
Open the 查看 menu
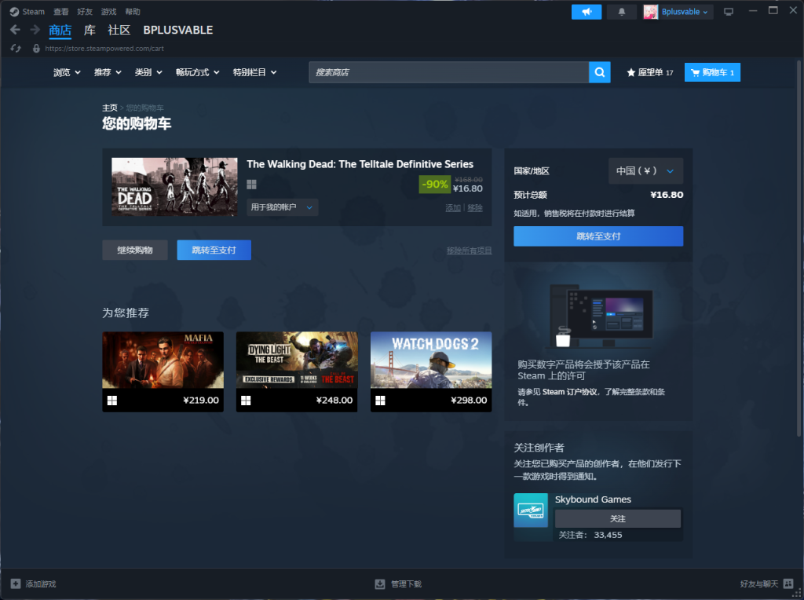(61, 11)
